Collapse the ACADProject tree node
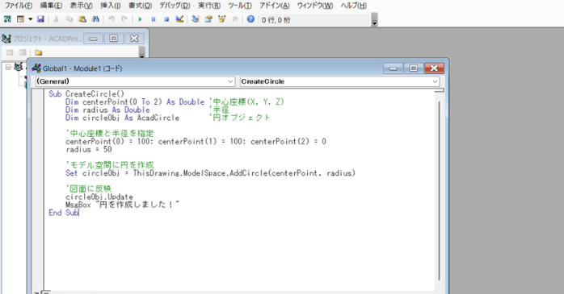The image size is (564, 294). (x=8, y=67)
